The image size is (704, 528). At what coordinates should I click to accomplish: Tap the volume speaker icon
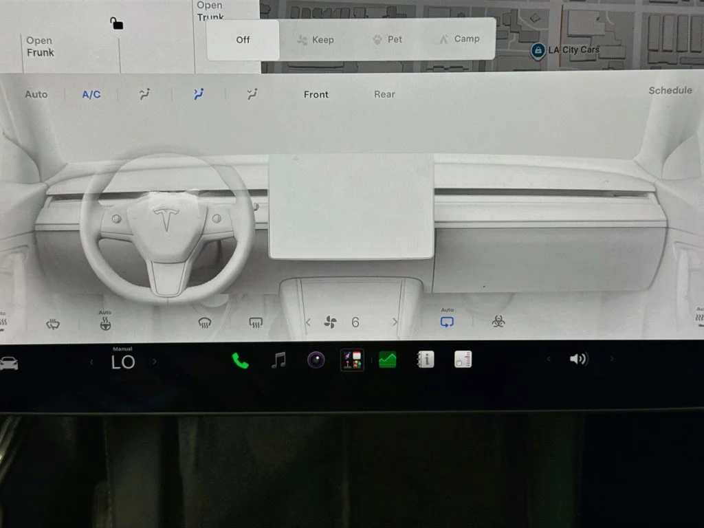point(579,359)
